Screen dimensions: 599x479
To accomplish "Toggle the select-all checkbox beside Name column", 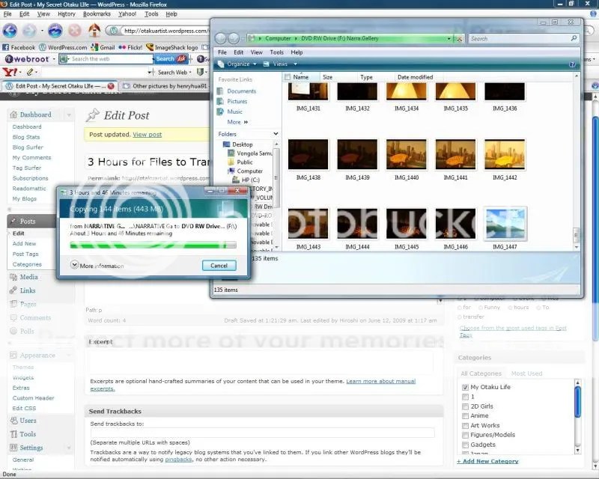I will (288, 77).
